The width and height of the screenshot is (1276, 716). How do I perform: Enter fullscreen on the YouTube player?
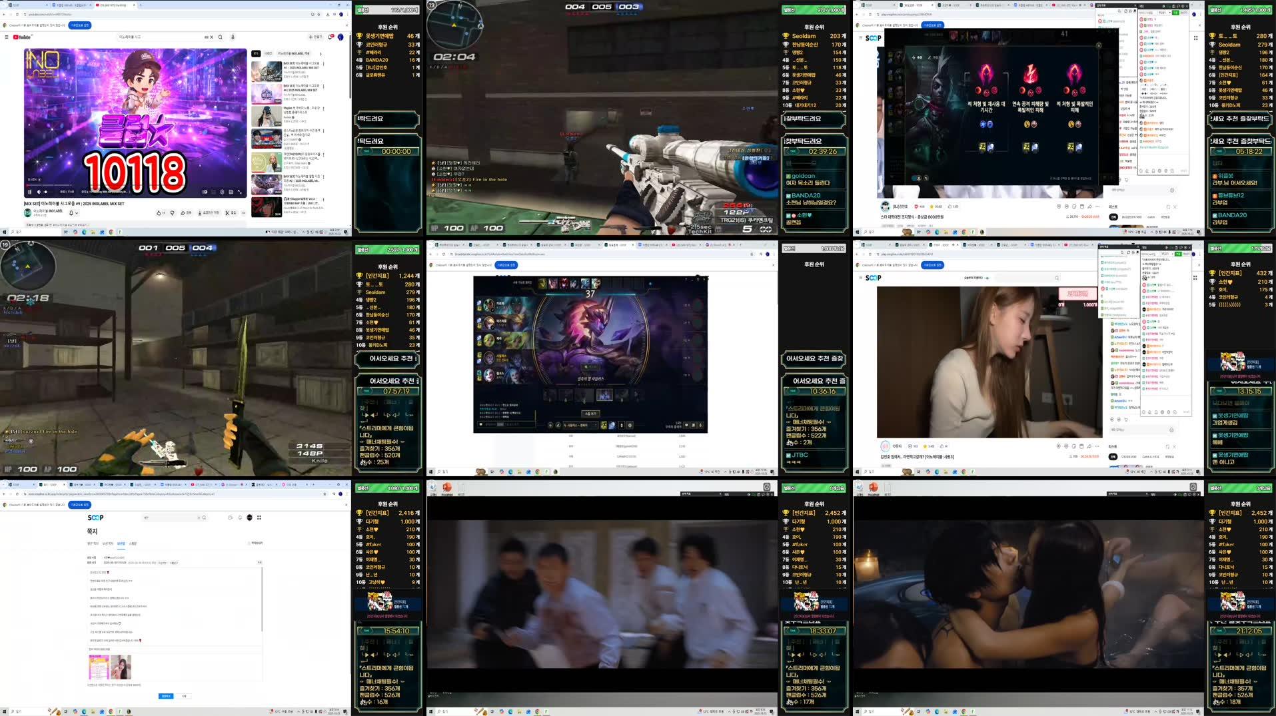pos(240,192)
